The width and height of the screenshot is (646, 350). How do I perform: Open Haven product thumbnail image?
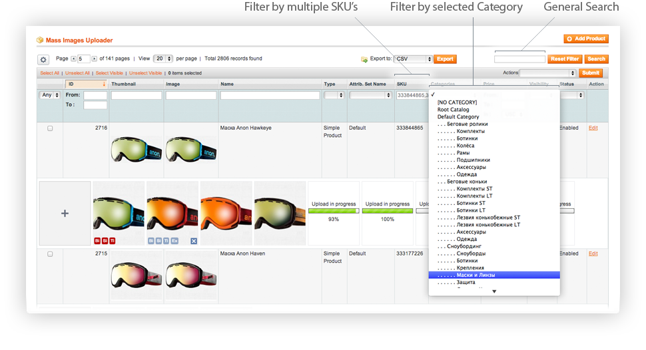(136, 275)
